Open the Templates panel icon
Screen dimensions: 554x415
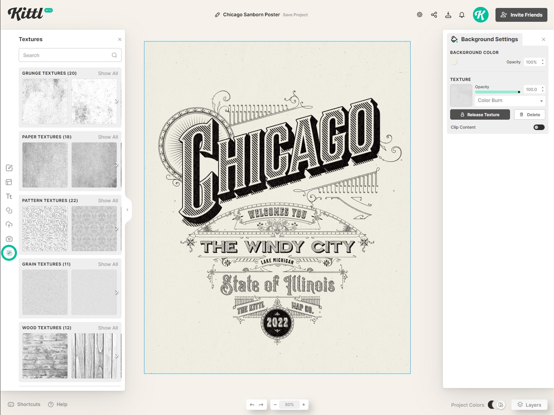pyautogui.click(x=9, y=182)
